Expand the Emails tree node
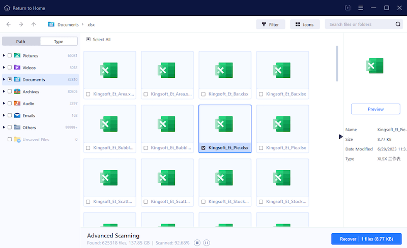 (x=4, y=115)
